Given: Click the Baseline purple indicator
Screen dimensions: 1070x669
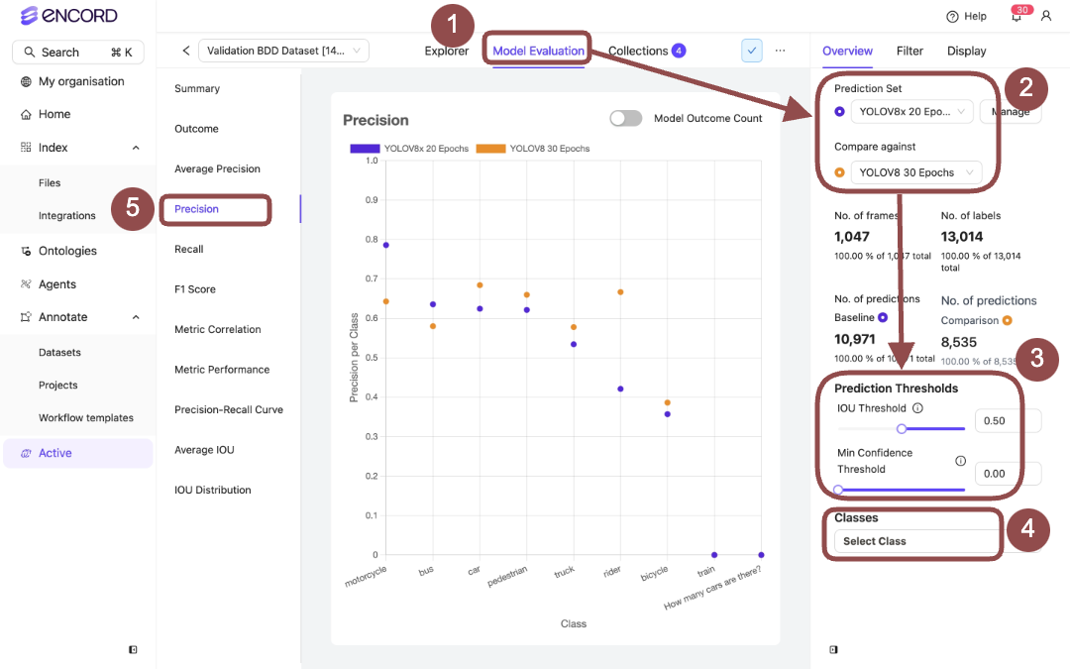Looking at the screenshot, I should tap(883, 317).
